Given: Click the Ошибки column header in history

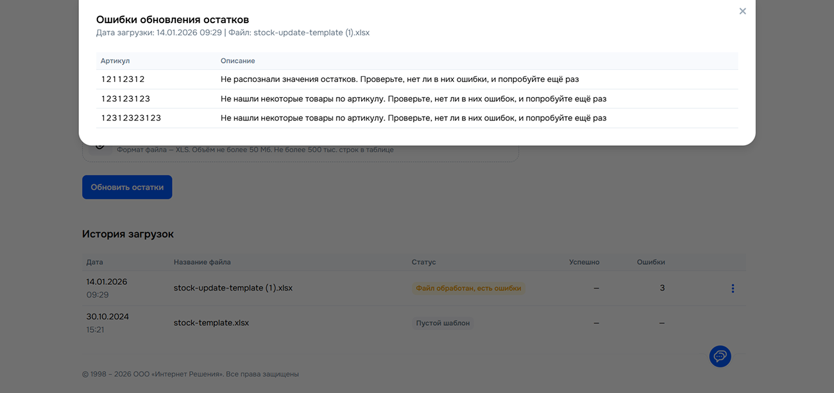Looking at the screenshot, I should (651, 262).
